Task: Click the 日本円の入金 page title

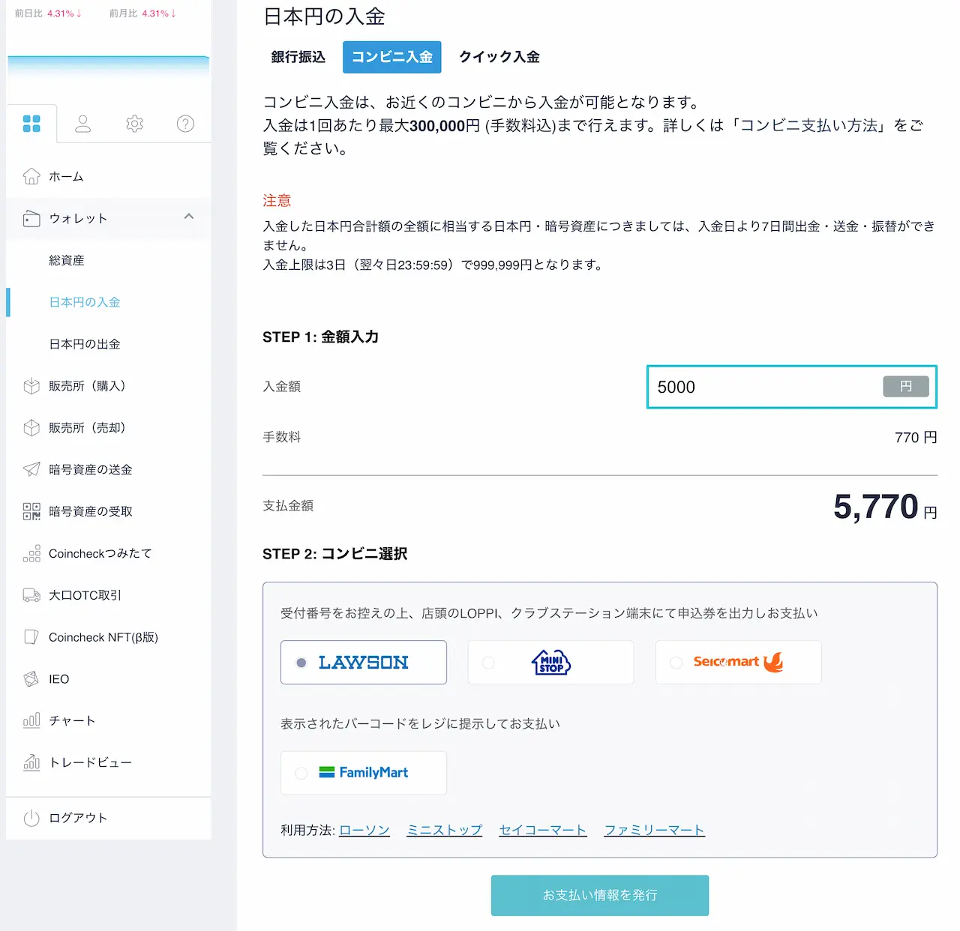Action: pyautogui.click(x=324, y=16)
